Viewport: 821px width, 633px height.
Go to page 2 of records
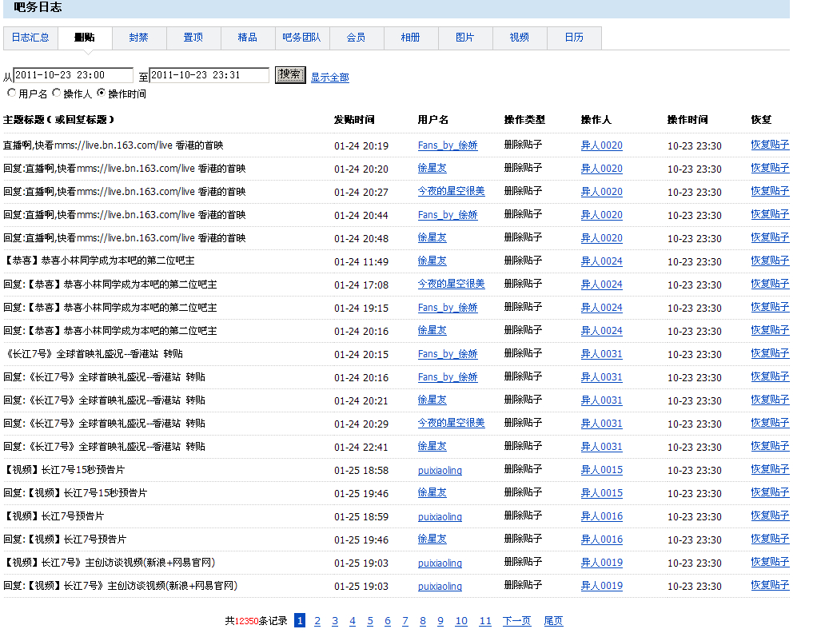pos(317,621)
